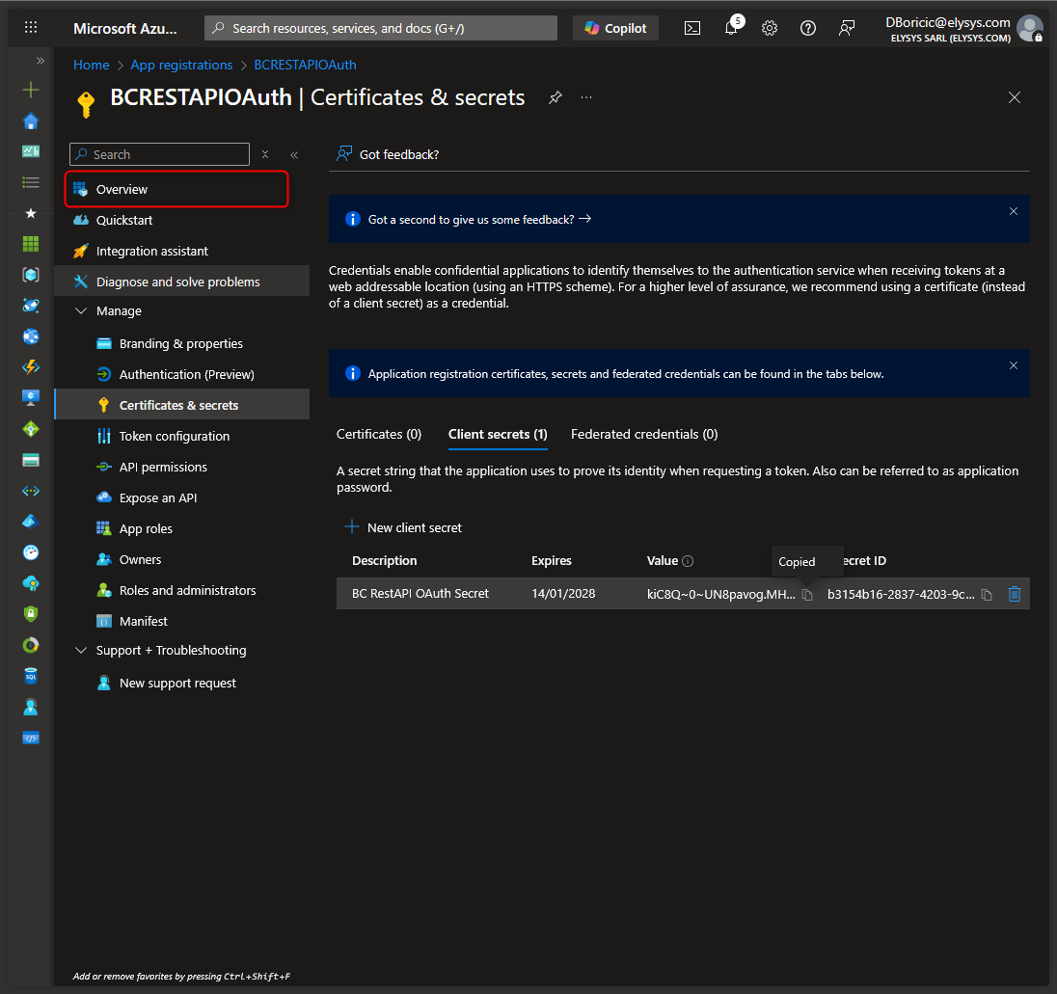Open the notifications bell
The width and height of the screenshot is (1057, 994).
pos(731,28)
